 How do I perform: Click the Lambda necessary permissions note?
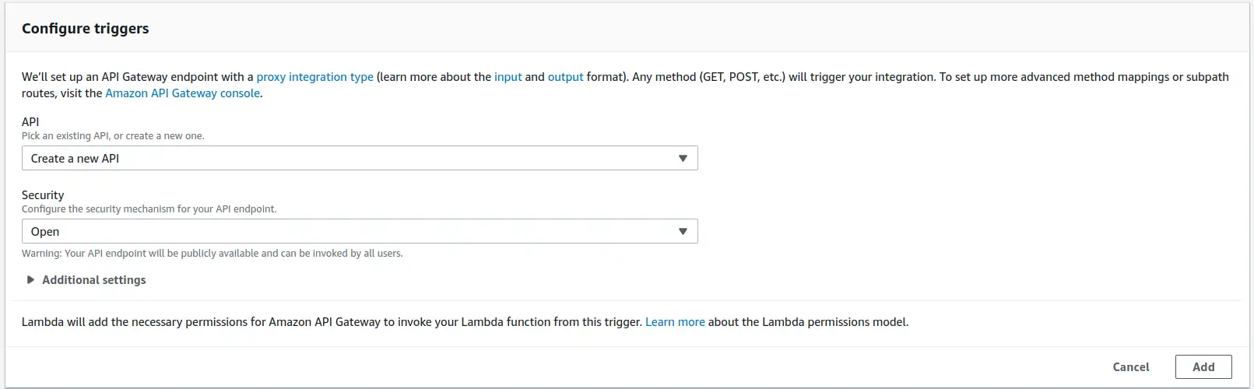(465, 322)
